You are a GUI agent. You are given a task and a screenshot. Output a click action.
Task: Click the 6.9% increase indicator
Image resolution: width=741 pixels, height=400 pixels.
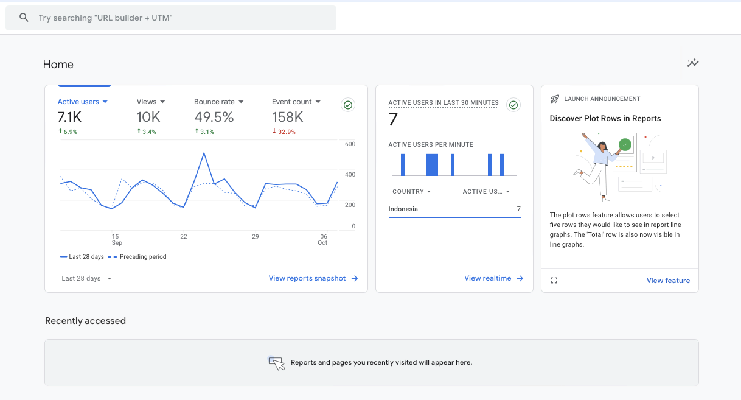click(x=68, y=132)
